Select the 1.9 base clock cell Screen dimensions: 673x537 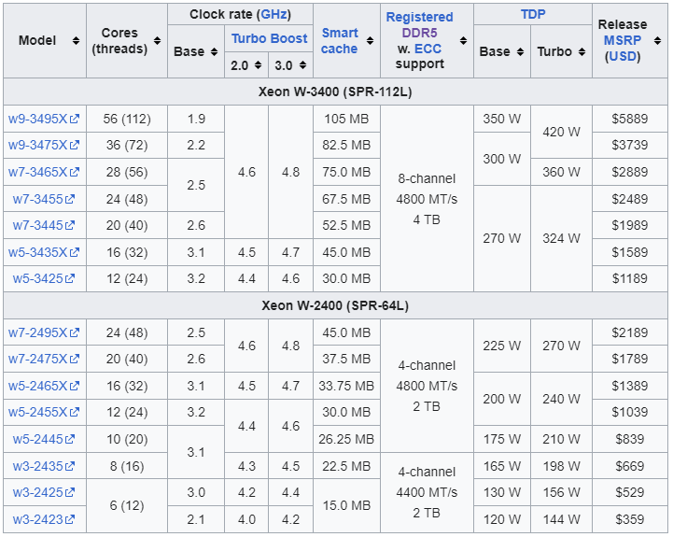(x=196, y=119)
